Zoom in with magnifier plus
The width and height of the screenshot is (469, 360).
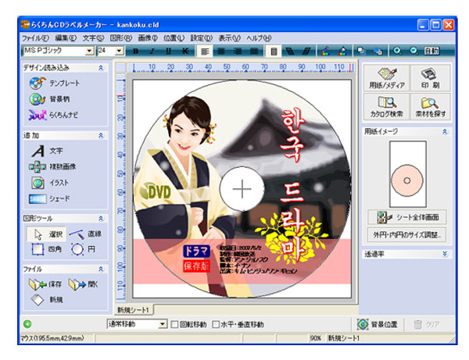397,51
